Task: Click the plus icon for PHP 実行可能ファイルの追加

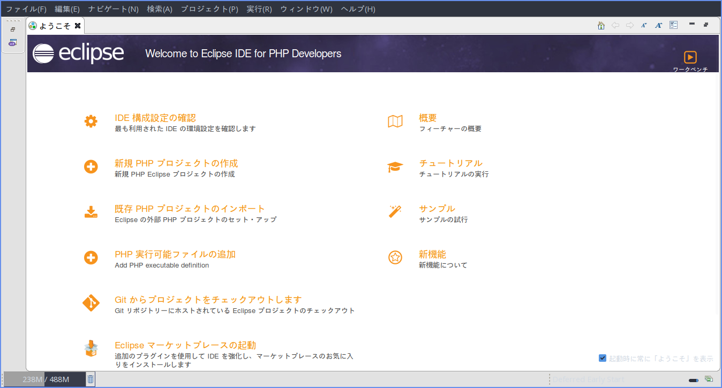Action: pyautogui.click(x=91, y=258)
